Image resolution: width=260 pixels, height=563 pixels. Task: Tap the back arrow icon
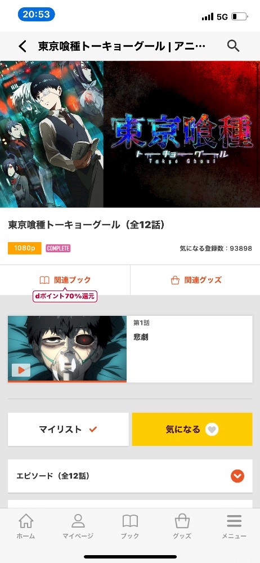point(23,46)
